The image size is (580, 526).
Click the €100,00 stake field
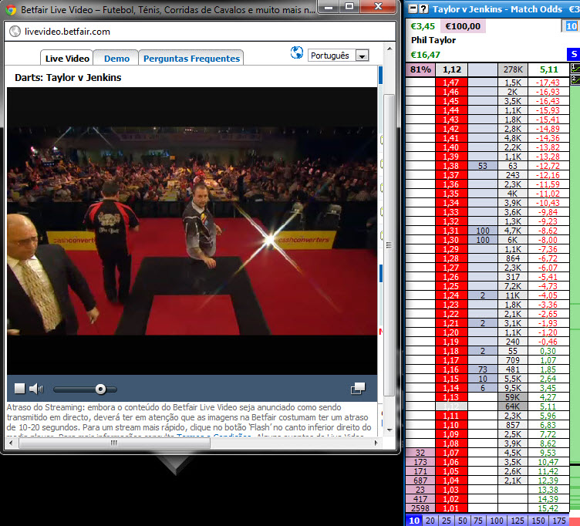tap(463, 26)
